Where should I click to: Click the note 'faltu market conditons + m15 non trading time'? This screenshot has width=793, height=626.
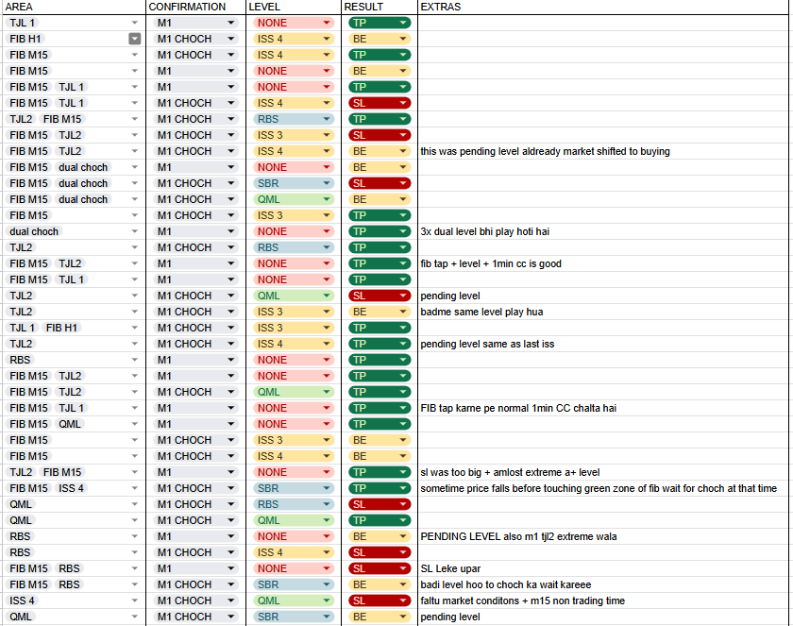tap(522, 601)
